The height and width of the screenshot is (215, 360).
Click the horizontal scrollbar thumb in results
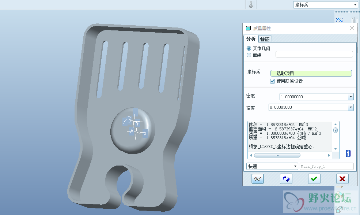click(277, 155)
